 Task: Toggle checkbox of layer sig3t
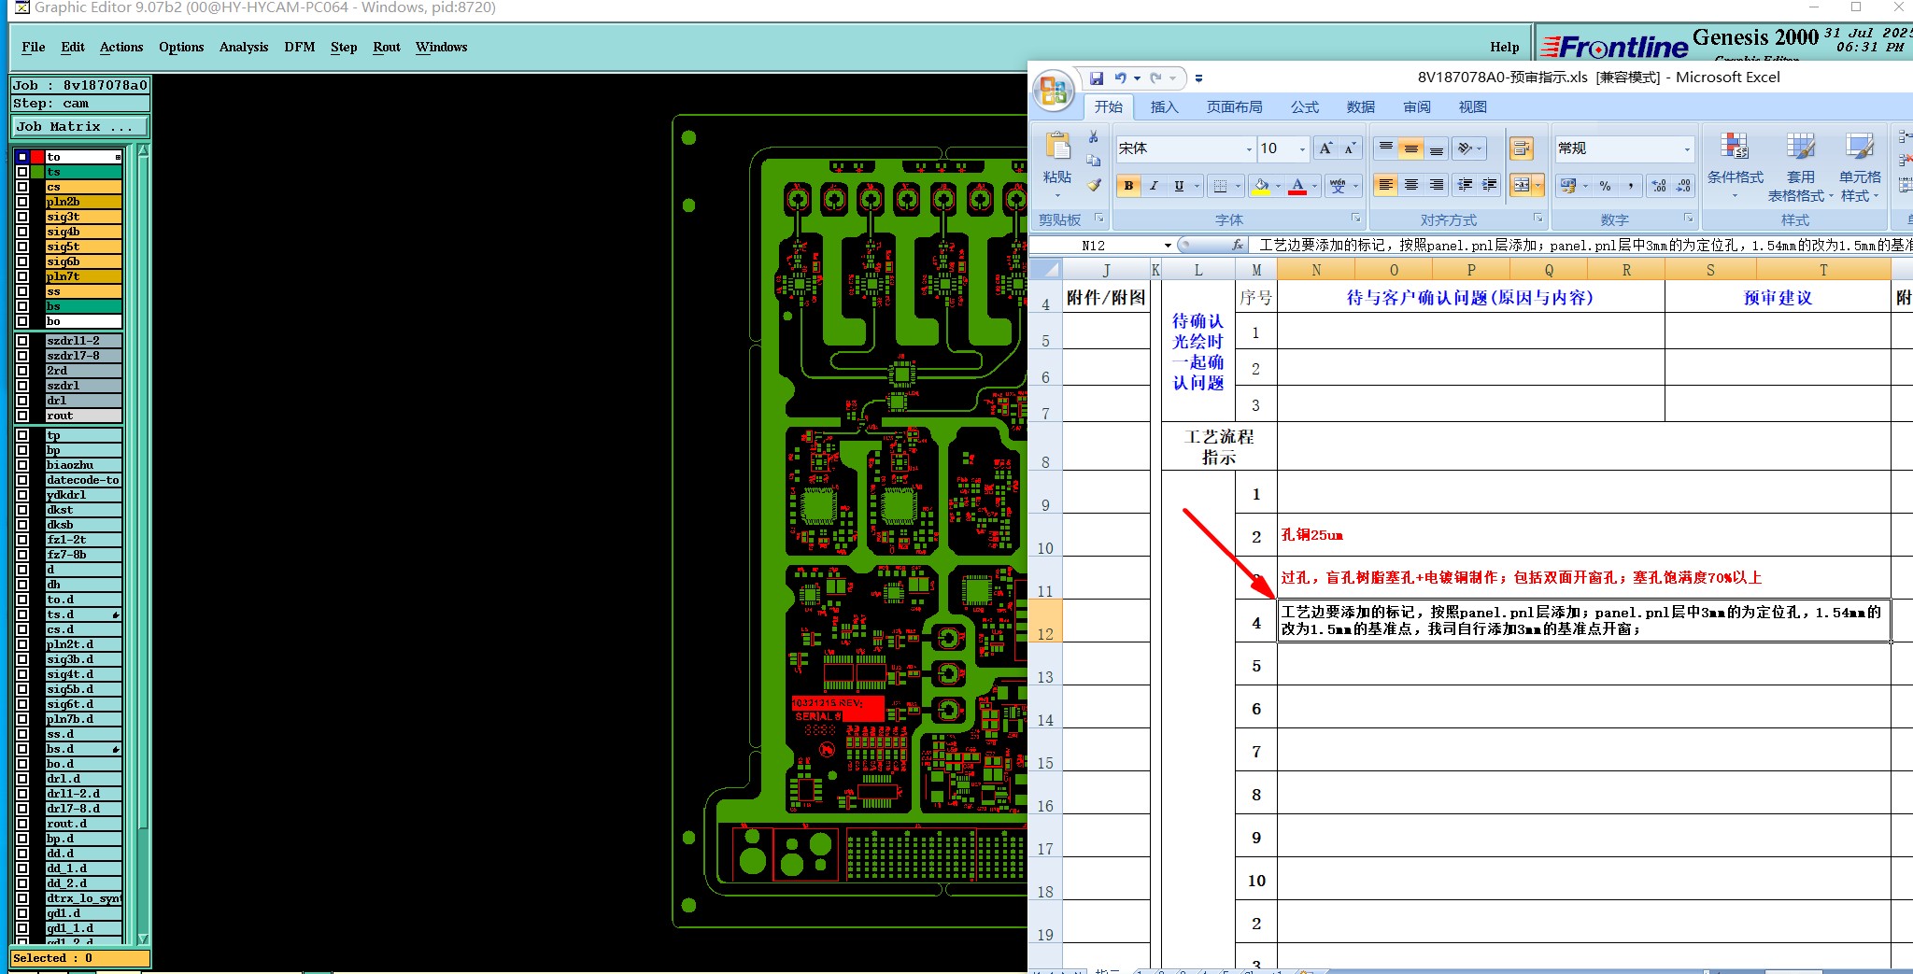coord(22,217)
